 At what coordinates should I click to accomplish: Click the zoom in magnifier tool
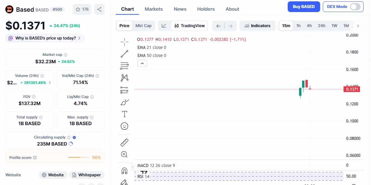[124, 154]
